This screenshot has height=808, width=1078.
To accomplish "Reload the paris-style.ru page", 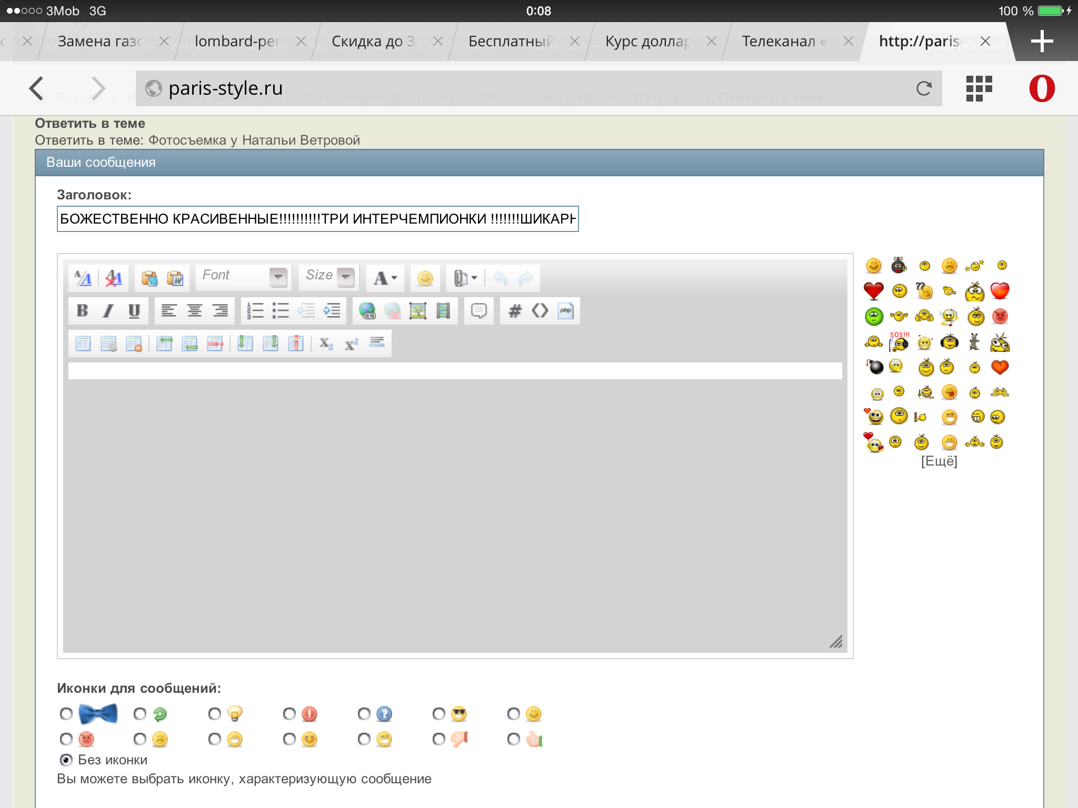I will [924, 88].
